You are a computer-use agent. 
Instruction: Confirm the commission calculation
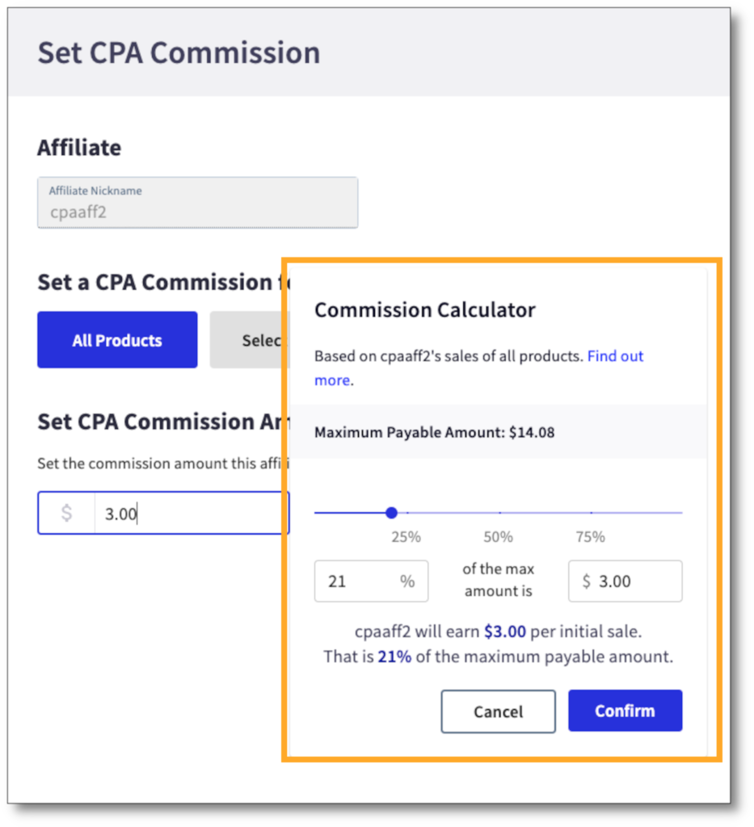[x=625, y=711]
